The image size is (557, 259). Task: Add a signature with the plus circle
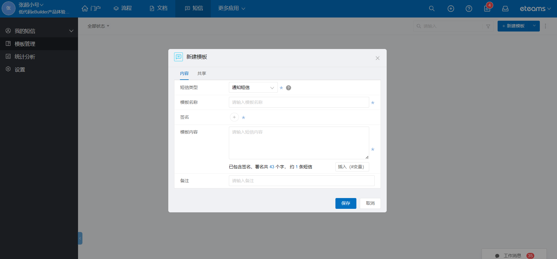point(234,117)
